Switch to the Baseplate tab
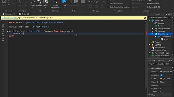Image resolution: width=174 pixels, height=97 pixels. (8, 14)
